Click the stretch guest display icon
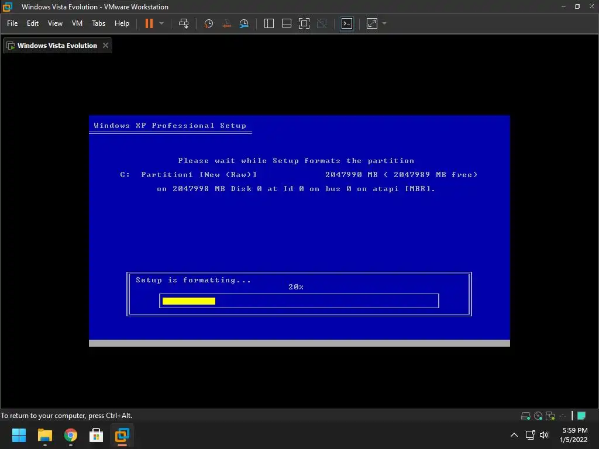Screen dimensions: 599x449 (x=372, y=23)
